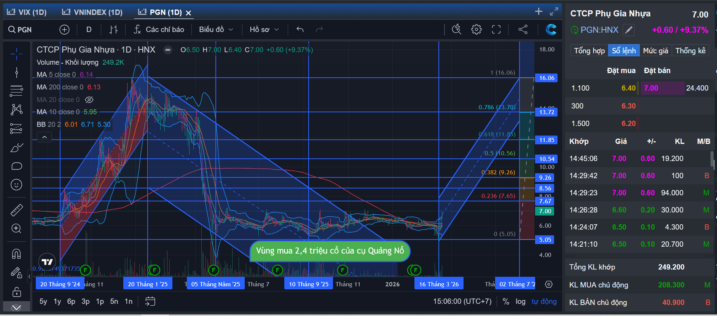This screenshot has height=316, width=717.
Task: Open the Thống kê tab
Action: coord(690,51)
